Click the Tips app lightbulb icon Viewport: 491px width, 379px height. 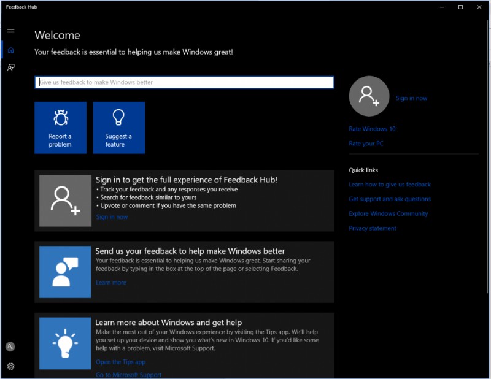(x=66, y=343)
